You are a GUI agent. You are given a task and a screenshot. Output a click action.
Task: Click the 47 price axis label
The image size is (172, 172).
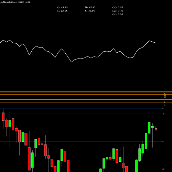163,108
